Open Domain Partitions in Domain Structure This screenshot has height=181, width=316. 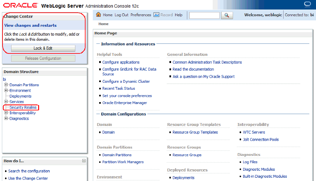(24, 85)
